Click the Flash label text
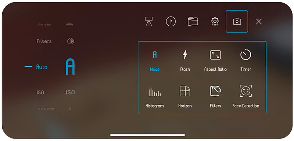 185,70
